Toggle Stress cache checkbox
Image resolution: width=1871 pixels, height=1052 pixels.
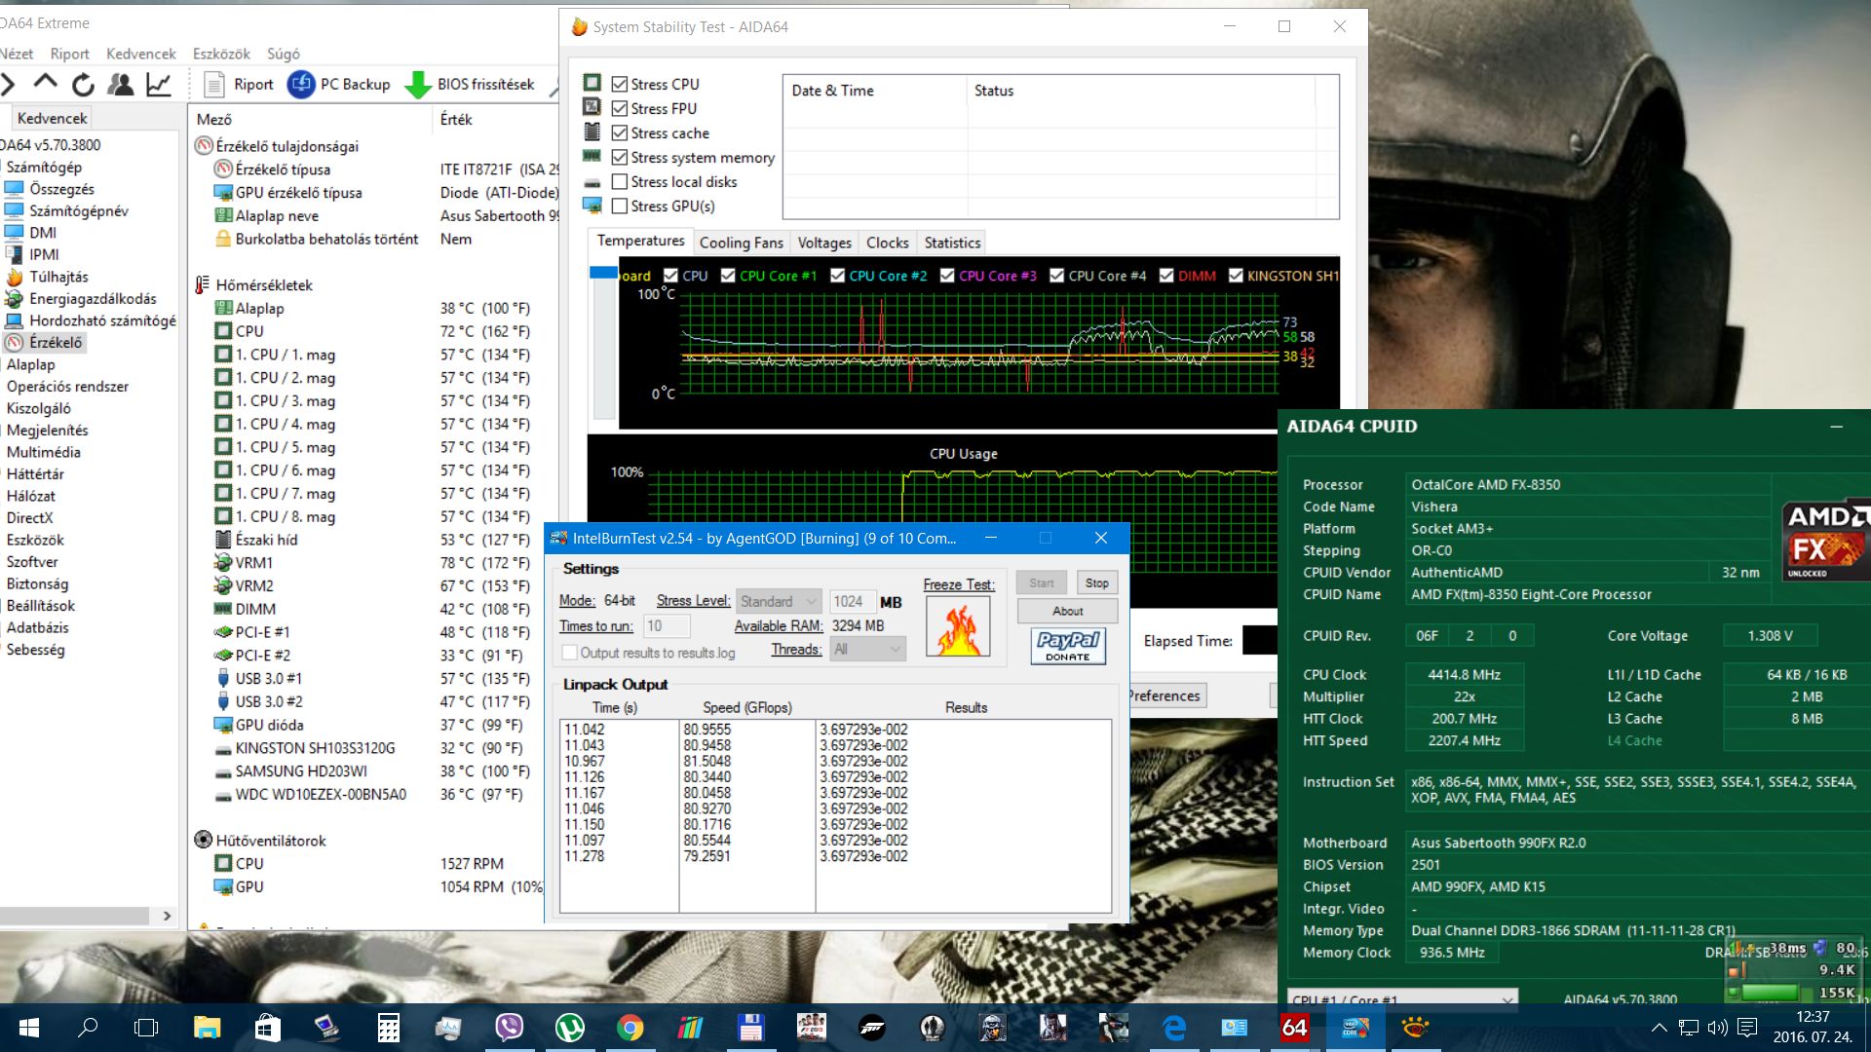click(619, 132)
